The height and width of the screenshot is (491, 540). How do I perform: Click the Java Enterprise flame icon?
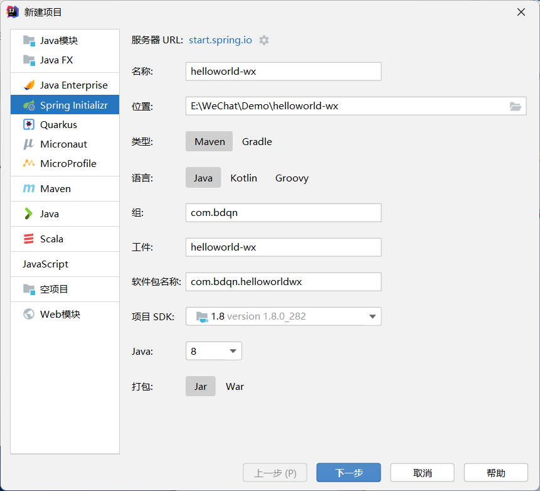coord(29,85)
